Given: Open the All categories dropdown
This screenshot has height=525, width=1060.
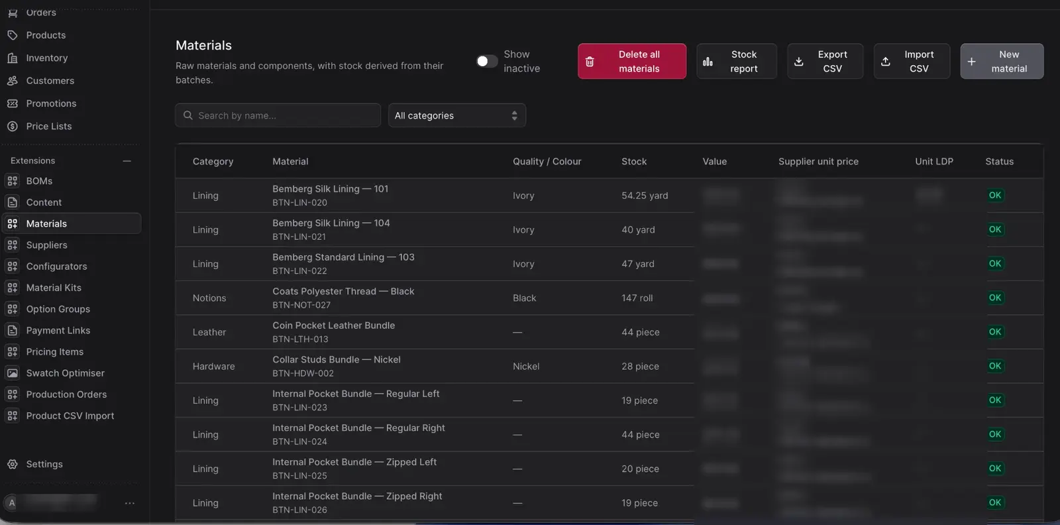Looking at the screenshot, I should (457, 115).
